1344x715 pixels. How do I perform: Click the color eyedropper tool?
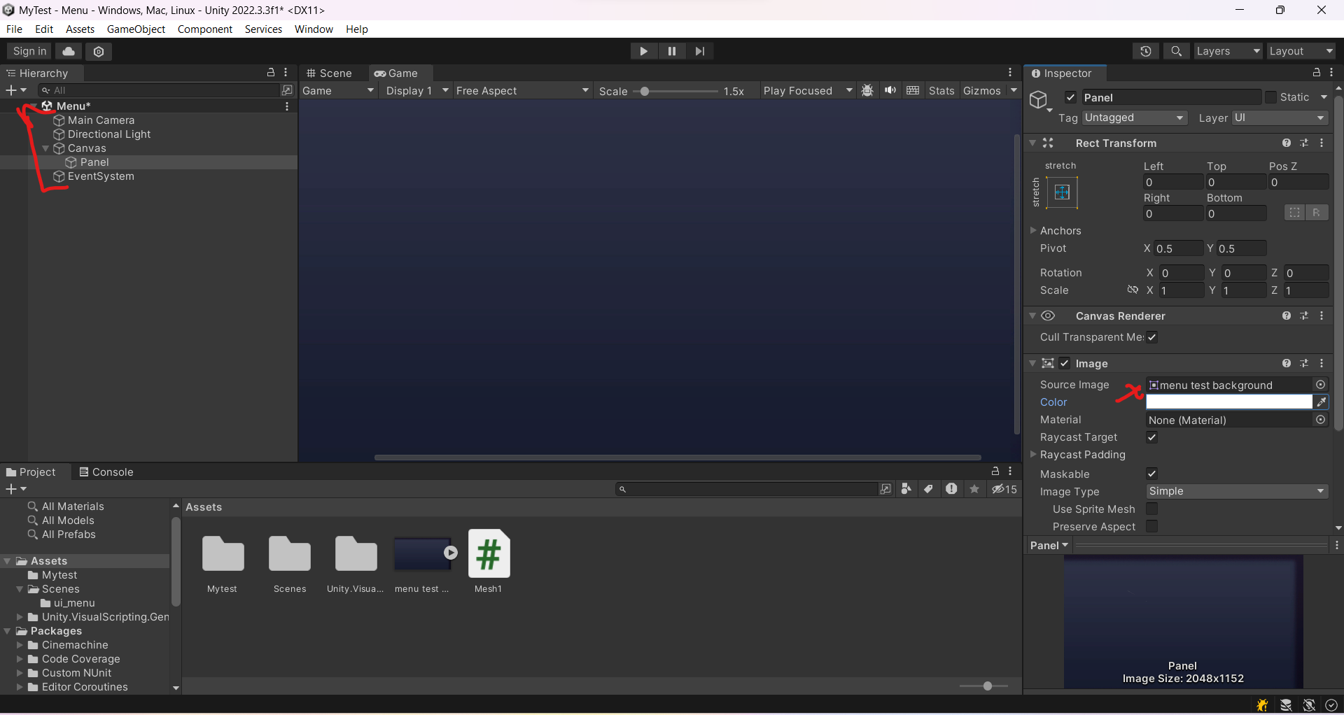[1321, 402]
